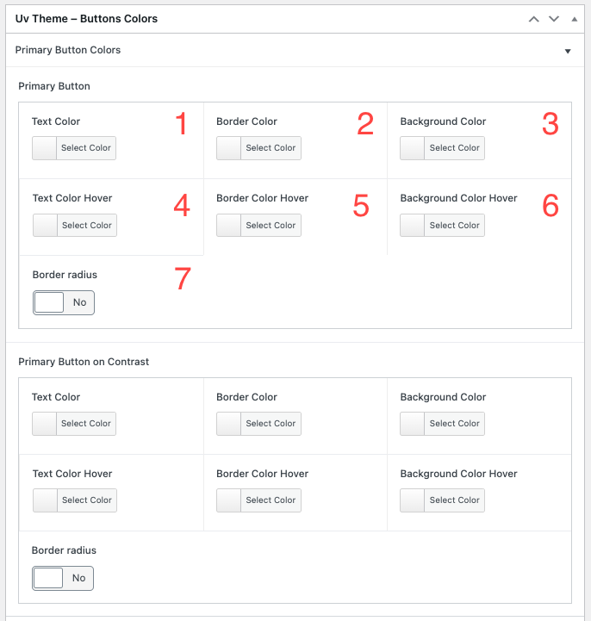Pick the Primary Button Text Color Hover
Screen dimensions: 591x621
(x=75, y=226)
